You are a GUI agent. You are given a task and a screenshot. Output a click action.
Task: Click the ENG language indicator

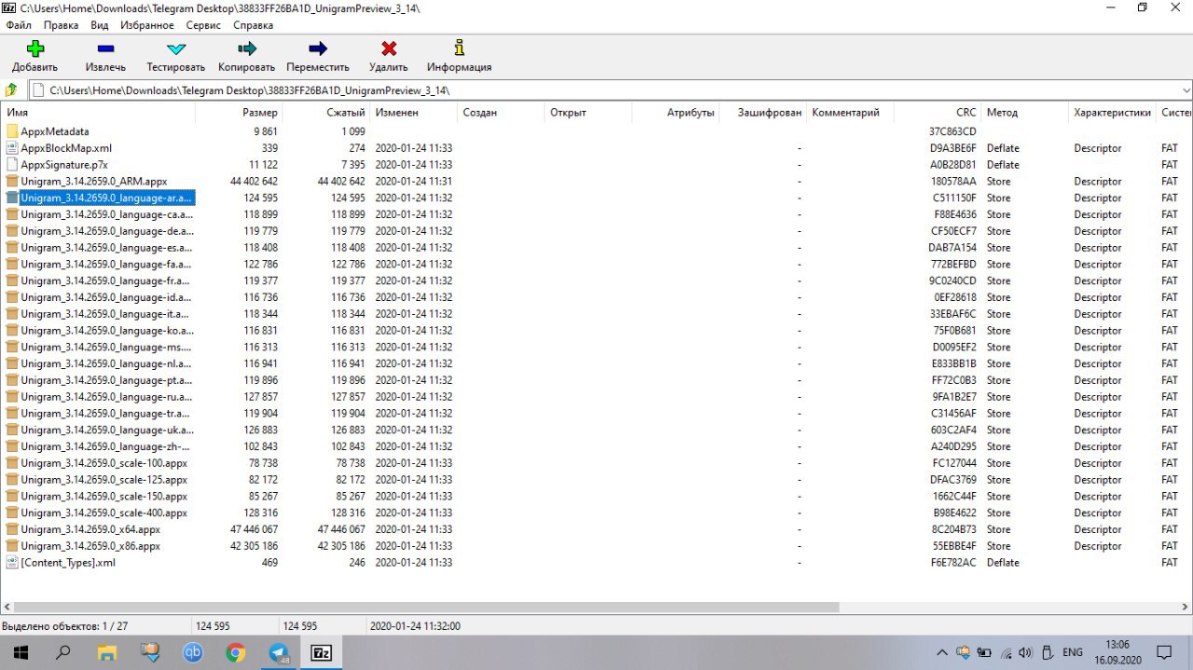click(1072, 652)
